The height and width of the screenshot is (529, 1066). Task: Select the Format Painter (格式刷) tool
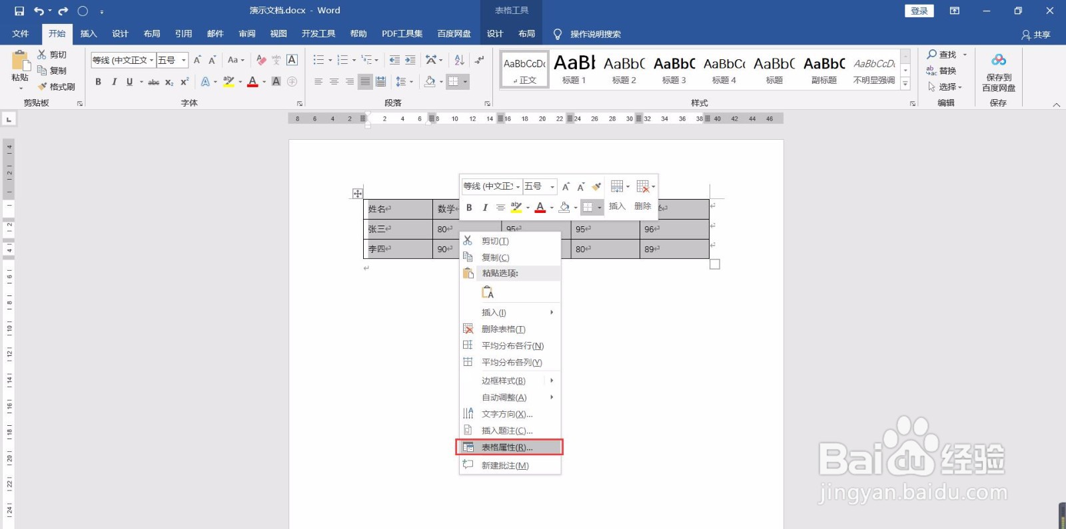point(56,87)
